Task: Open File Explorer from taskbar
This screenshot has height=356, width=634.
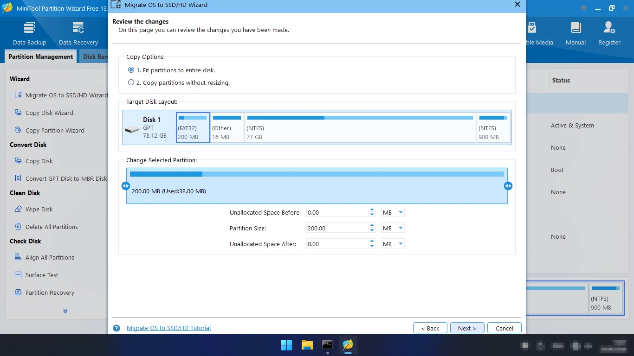Action: pyautogui.click(x=307, y=345)
